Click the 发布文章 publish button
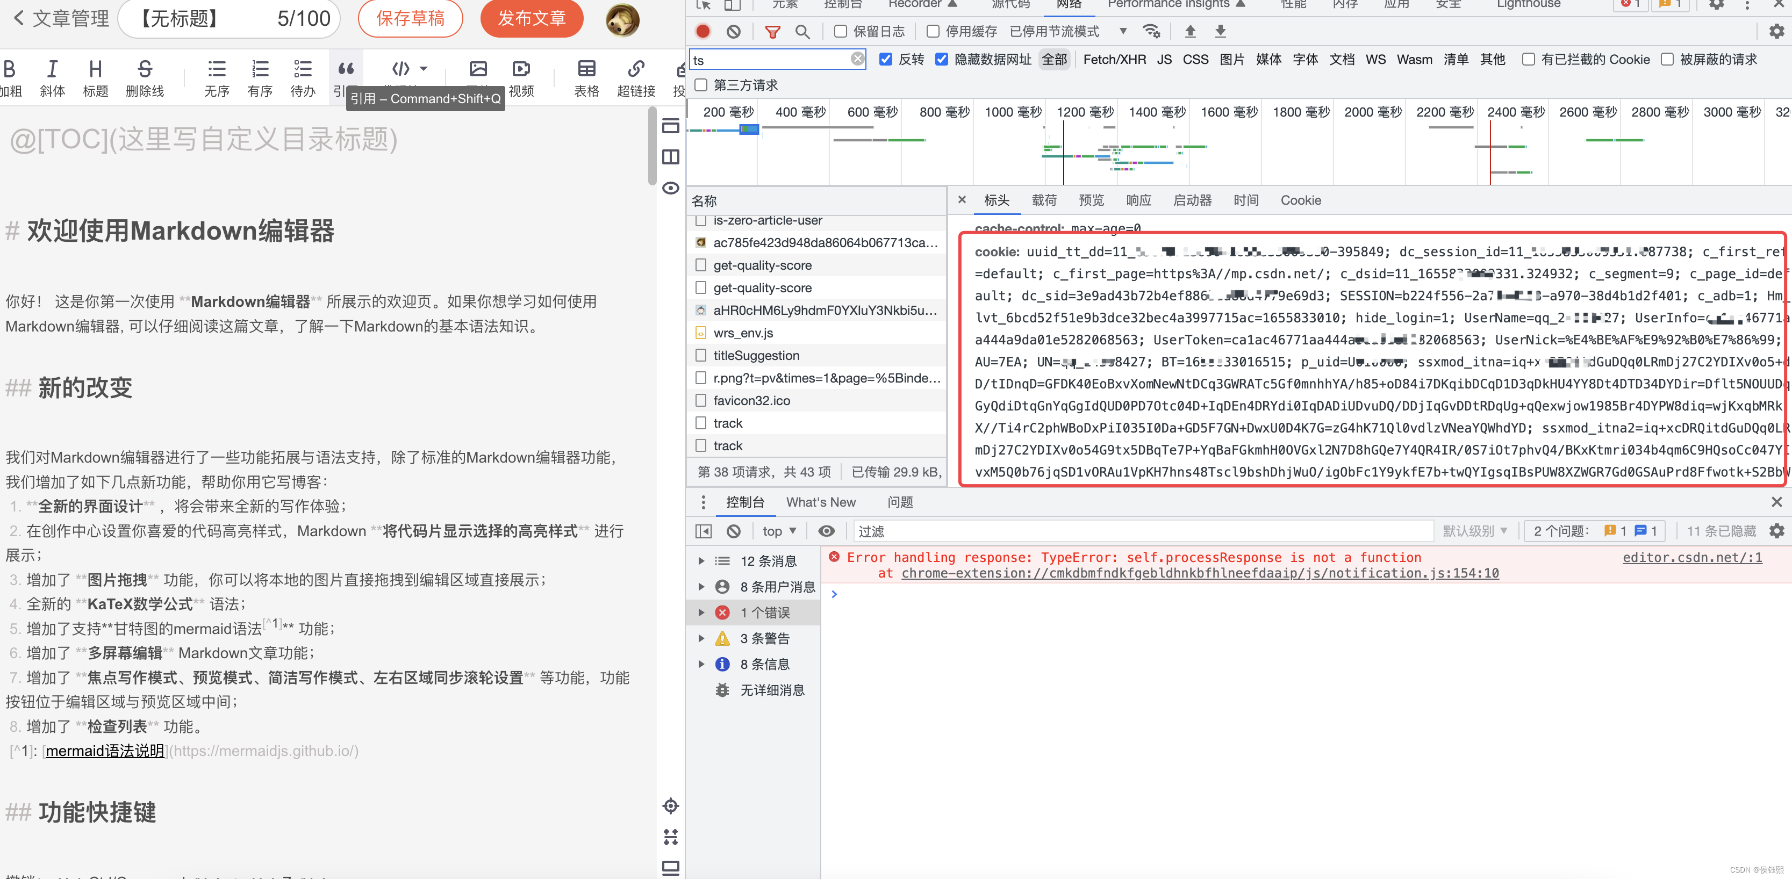This screenshot has width=1792, height=879. (532, 18)
